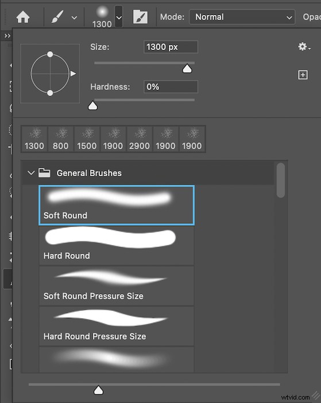Create new brush preset with plus icon

tap(303, 75)
